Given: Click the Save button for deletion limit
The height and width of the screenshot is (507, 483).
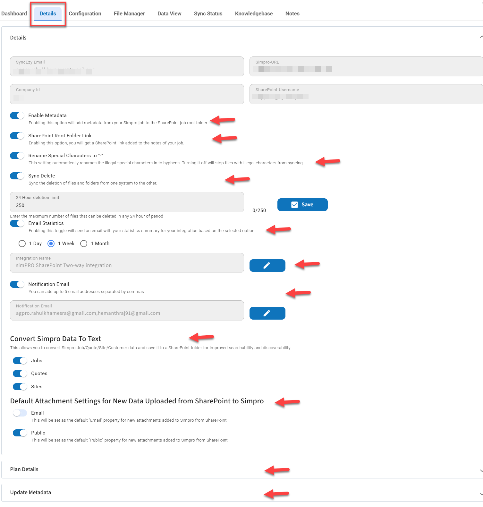Looking at the screenshot, I should point(302,205).
